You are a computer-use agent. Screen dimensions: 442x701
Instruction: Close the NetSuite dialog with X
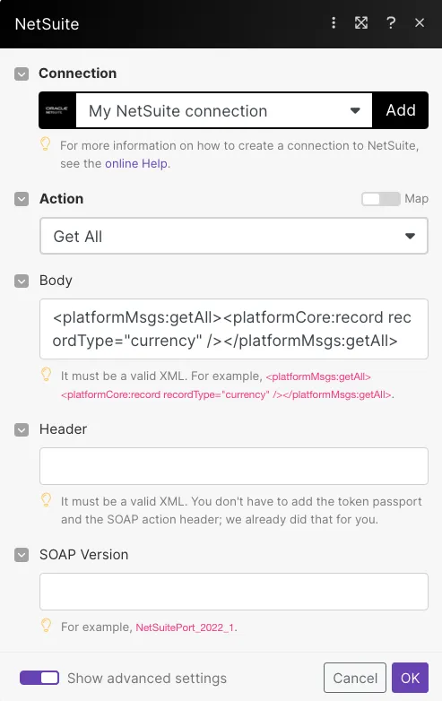420,22
